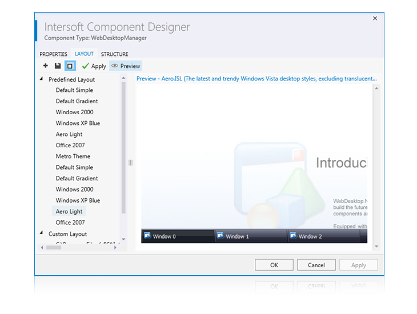This screenshot has width=417, height=314.
Task: Switch to the PROPERTIES tab
Action: click(53, 54)
